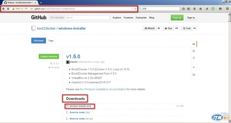Open the URL history dropdown arrow
Screen dimensions: 231x123
(x=132, y=9)
